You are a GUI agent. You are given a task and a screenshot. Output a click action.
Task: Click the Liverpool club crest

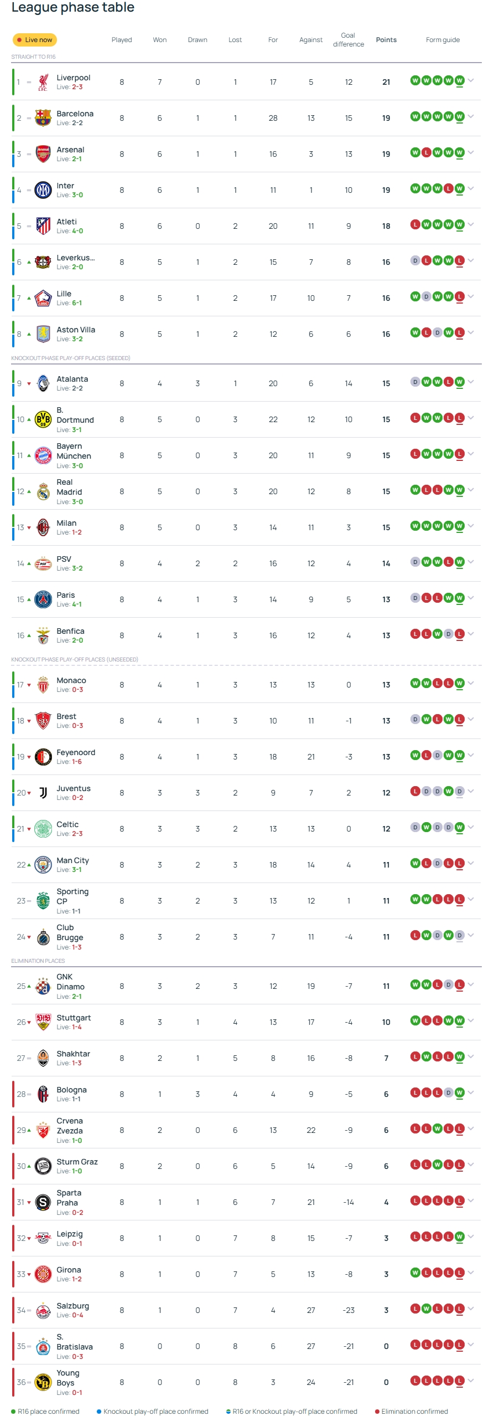43,83
